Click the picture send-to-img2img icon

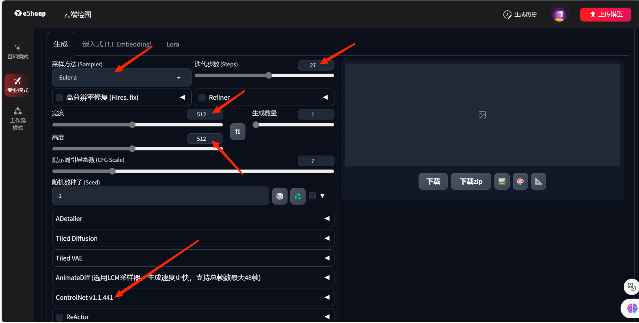click(x=502, y=181)
